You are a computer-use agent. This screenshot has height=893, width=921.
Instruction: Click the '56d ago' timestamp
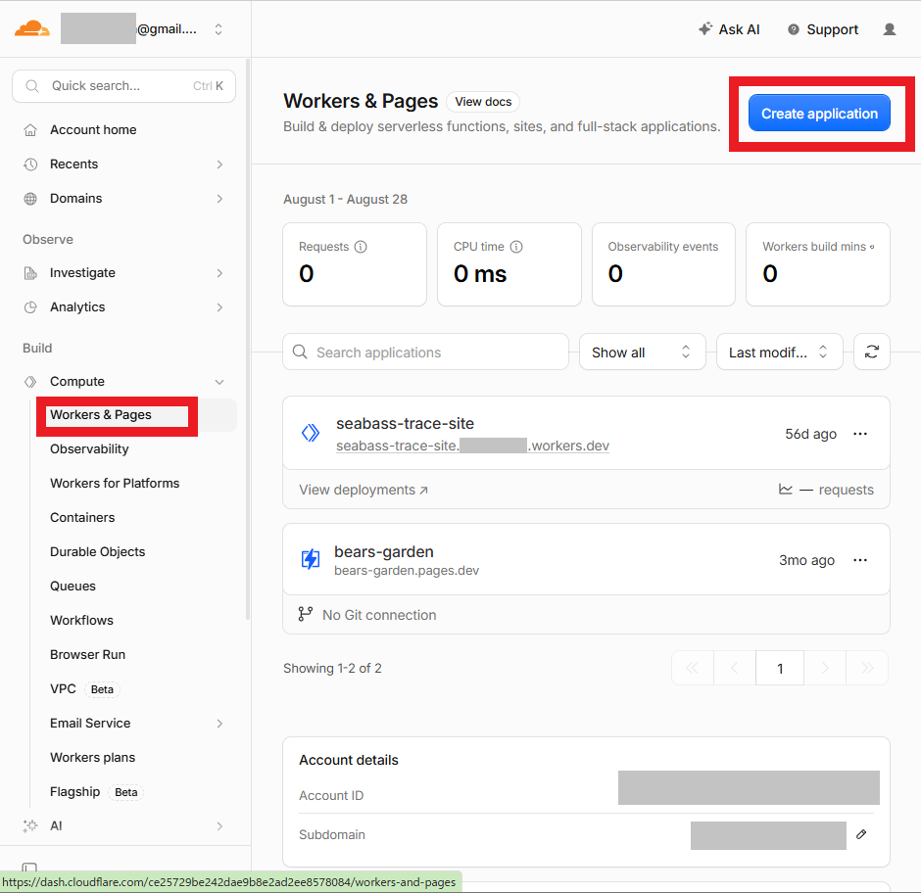[x=810, y=434]
